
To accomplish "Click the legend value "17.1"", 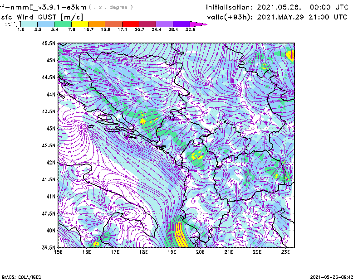I will pyautogui.click(x=123, y=29).
